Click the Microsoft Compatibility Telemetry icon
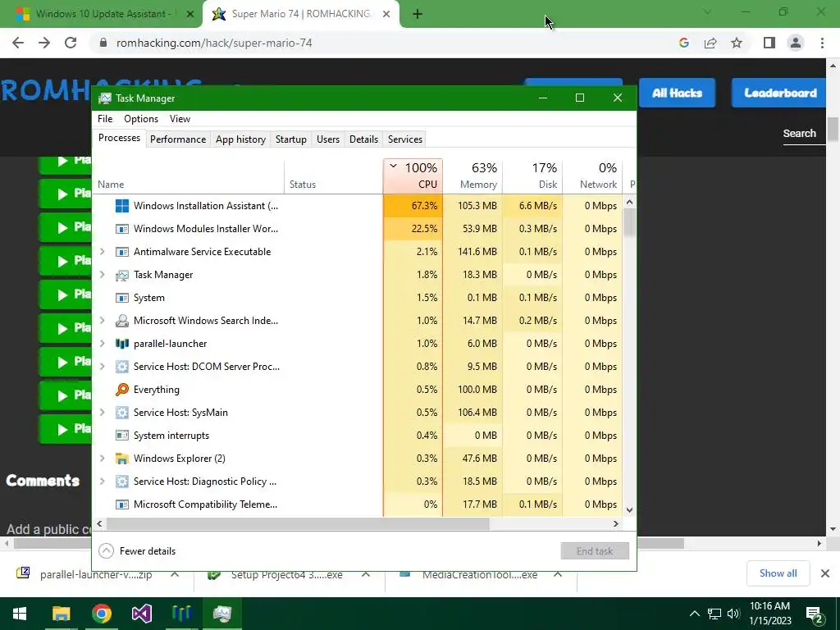Image resolution: width=840 pixels, height=630 pixels. (x=122, y=504)
